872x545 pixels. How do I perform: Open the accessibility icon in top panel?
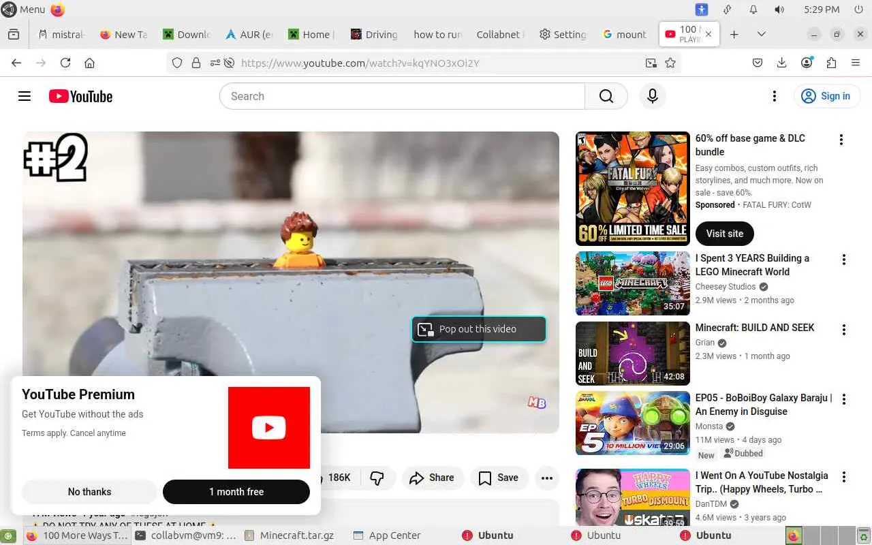tap(702, 10)
